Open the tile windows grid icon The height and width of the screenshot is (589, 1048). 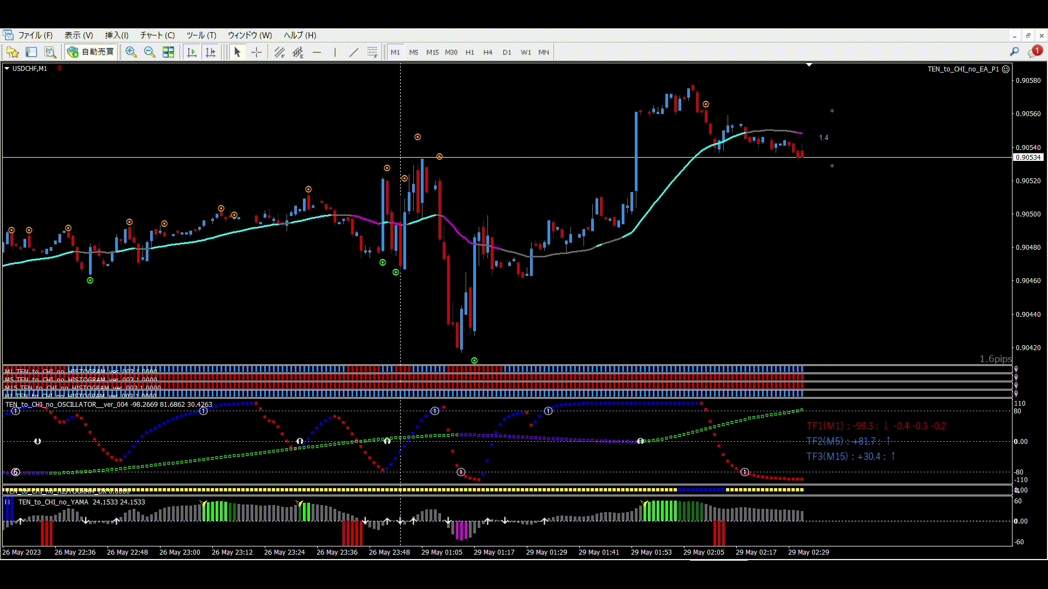[168, 52]
